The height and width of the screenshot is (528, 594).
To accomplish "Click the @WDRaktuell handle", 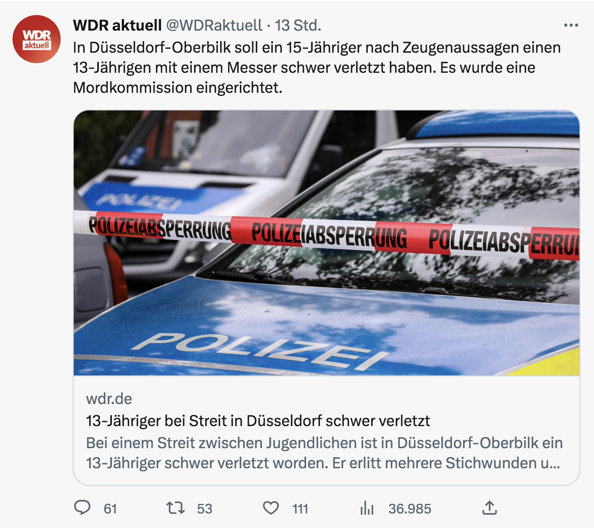I will tap(214, 26).
